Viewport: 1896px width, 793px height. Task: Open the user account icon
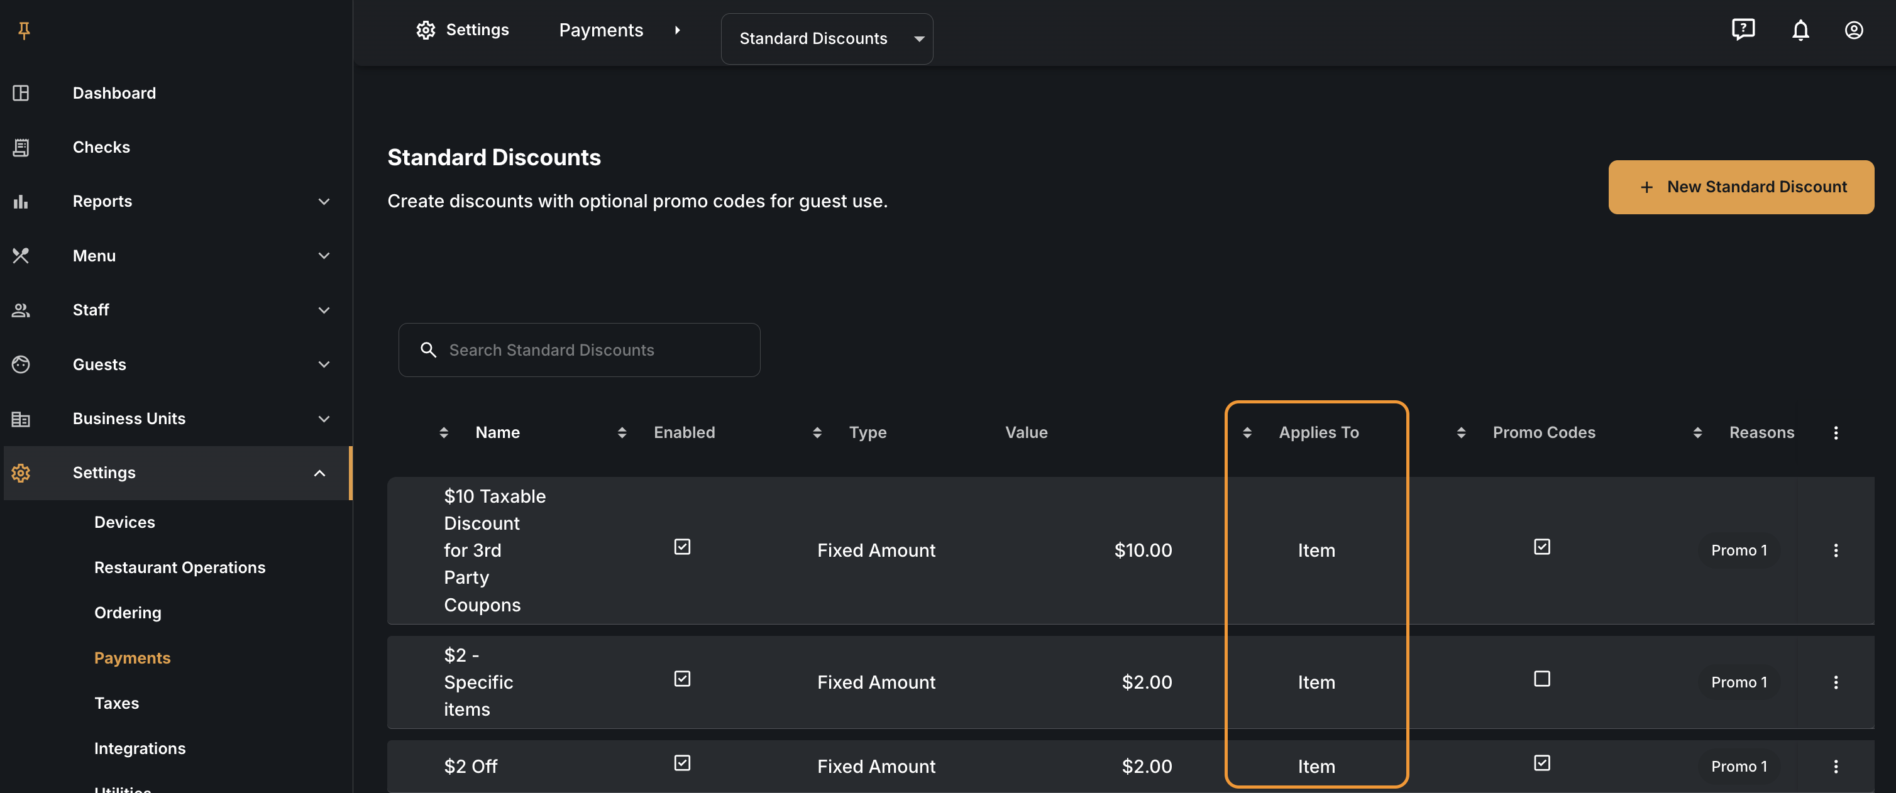1853,30
